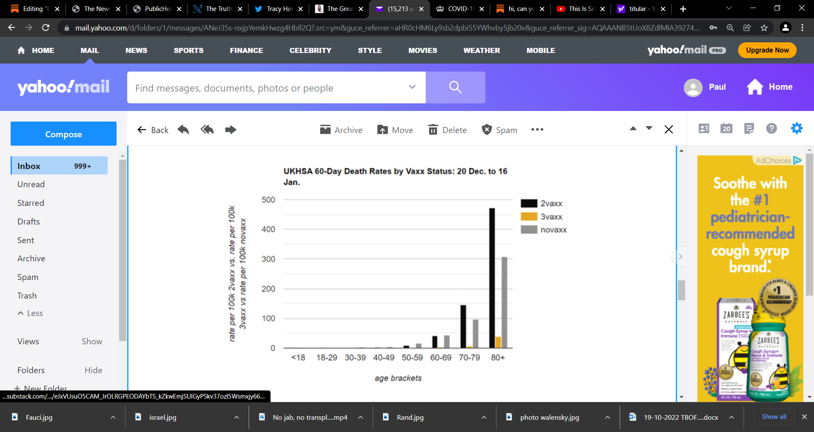Viewport: 814px width, 432px height.
Task: Expand the advanced search dropdown arrow
Action: [412, 87]
